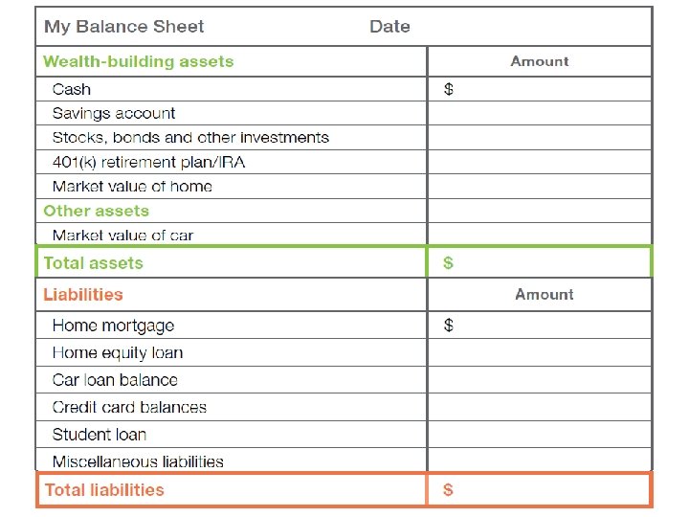
Task: Select the Student loan row label
Action: pos(100,435)
